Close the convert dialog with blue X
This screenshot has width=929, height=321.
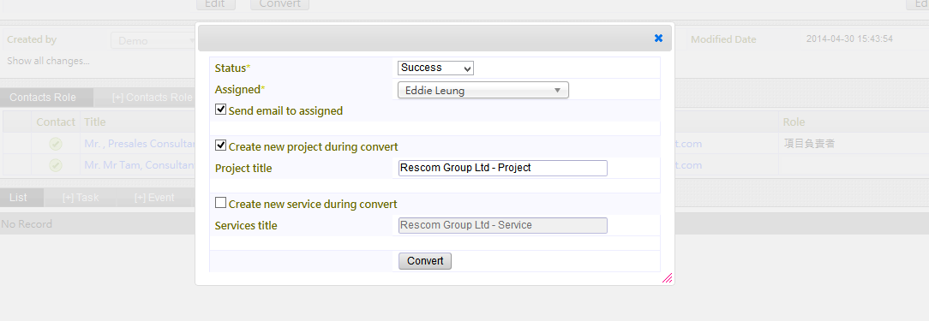coord(658,38)
